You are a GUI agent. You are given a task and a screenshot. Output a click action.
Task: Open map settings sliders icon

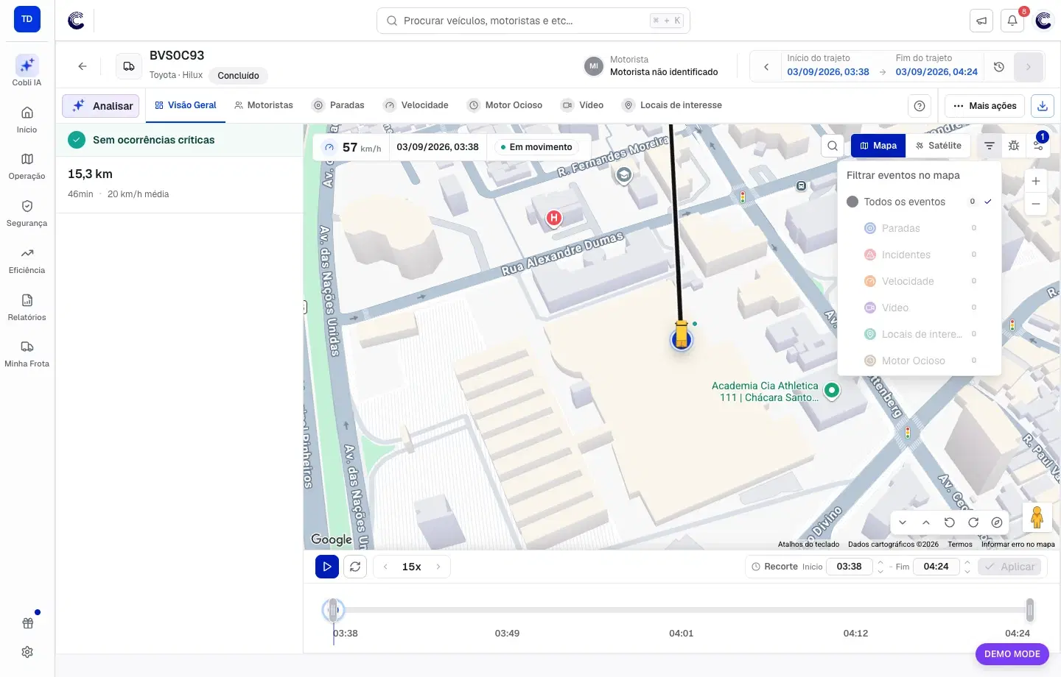pyautogui.click(x=1038, y=146)
